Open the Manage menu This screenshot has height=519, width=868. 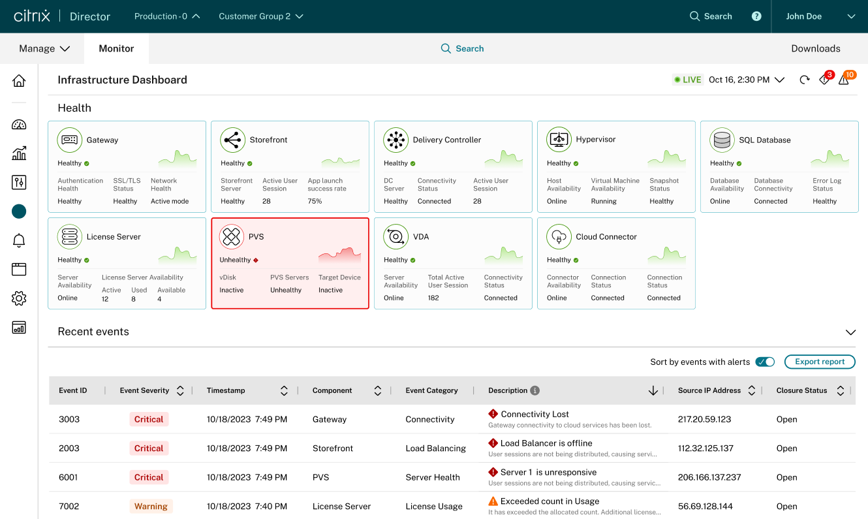44,48
